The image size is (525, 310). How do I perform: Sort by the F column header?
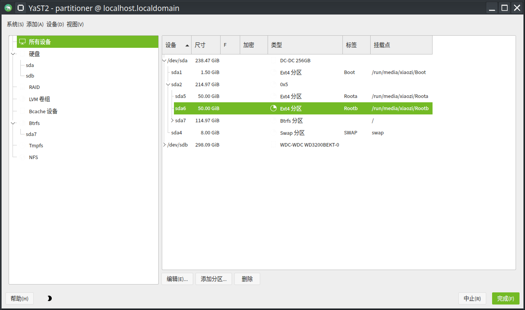230,45
